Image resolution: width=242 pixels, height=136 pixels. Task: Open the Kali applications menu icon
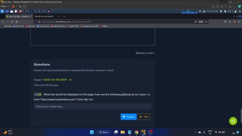pyautogui.click(x=2, y=11)
